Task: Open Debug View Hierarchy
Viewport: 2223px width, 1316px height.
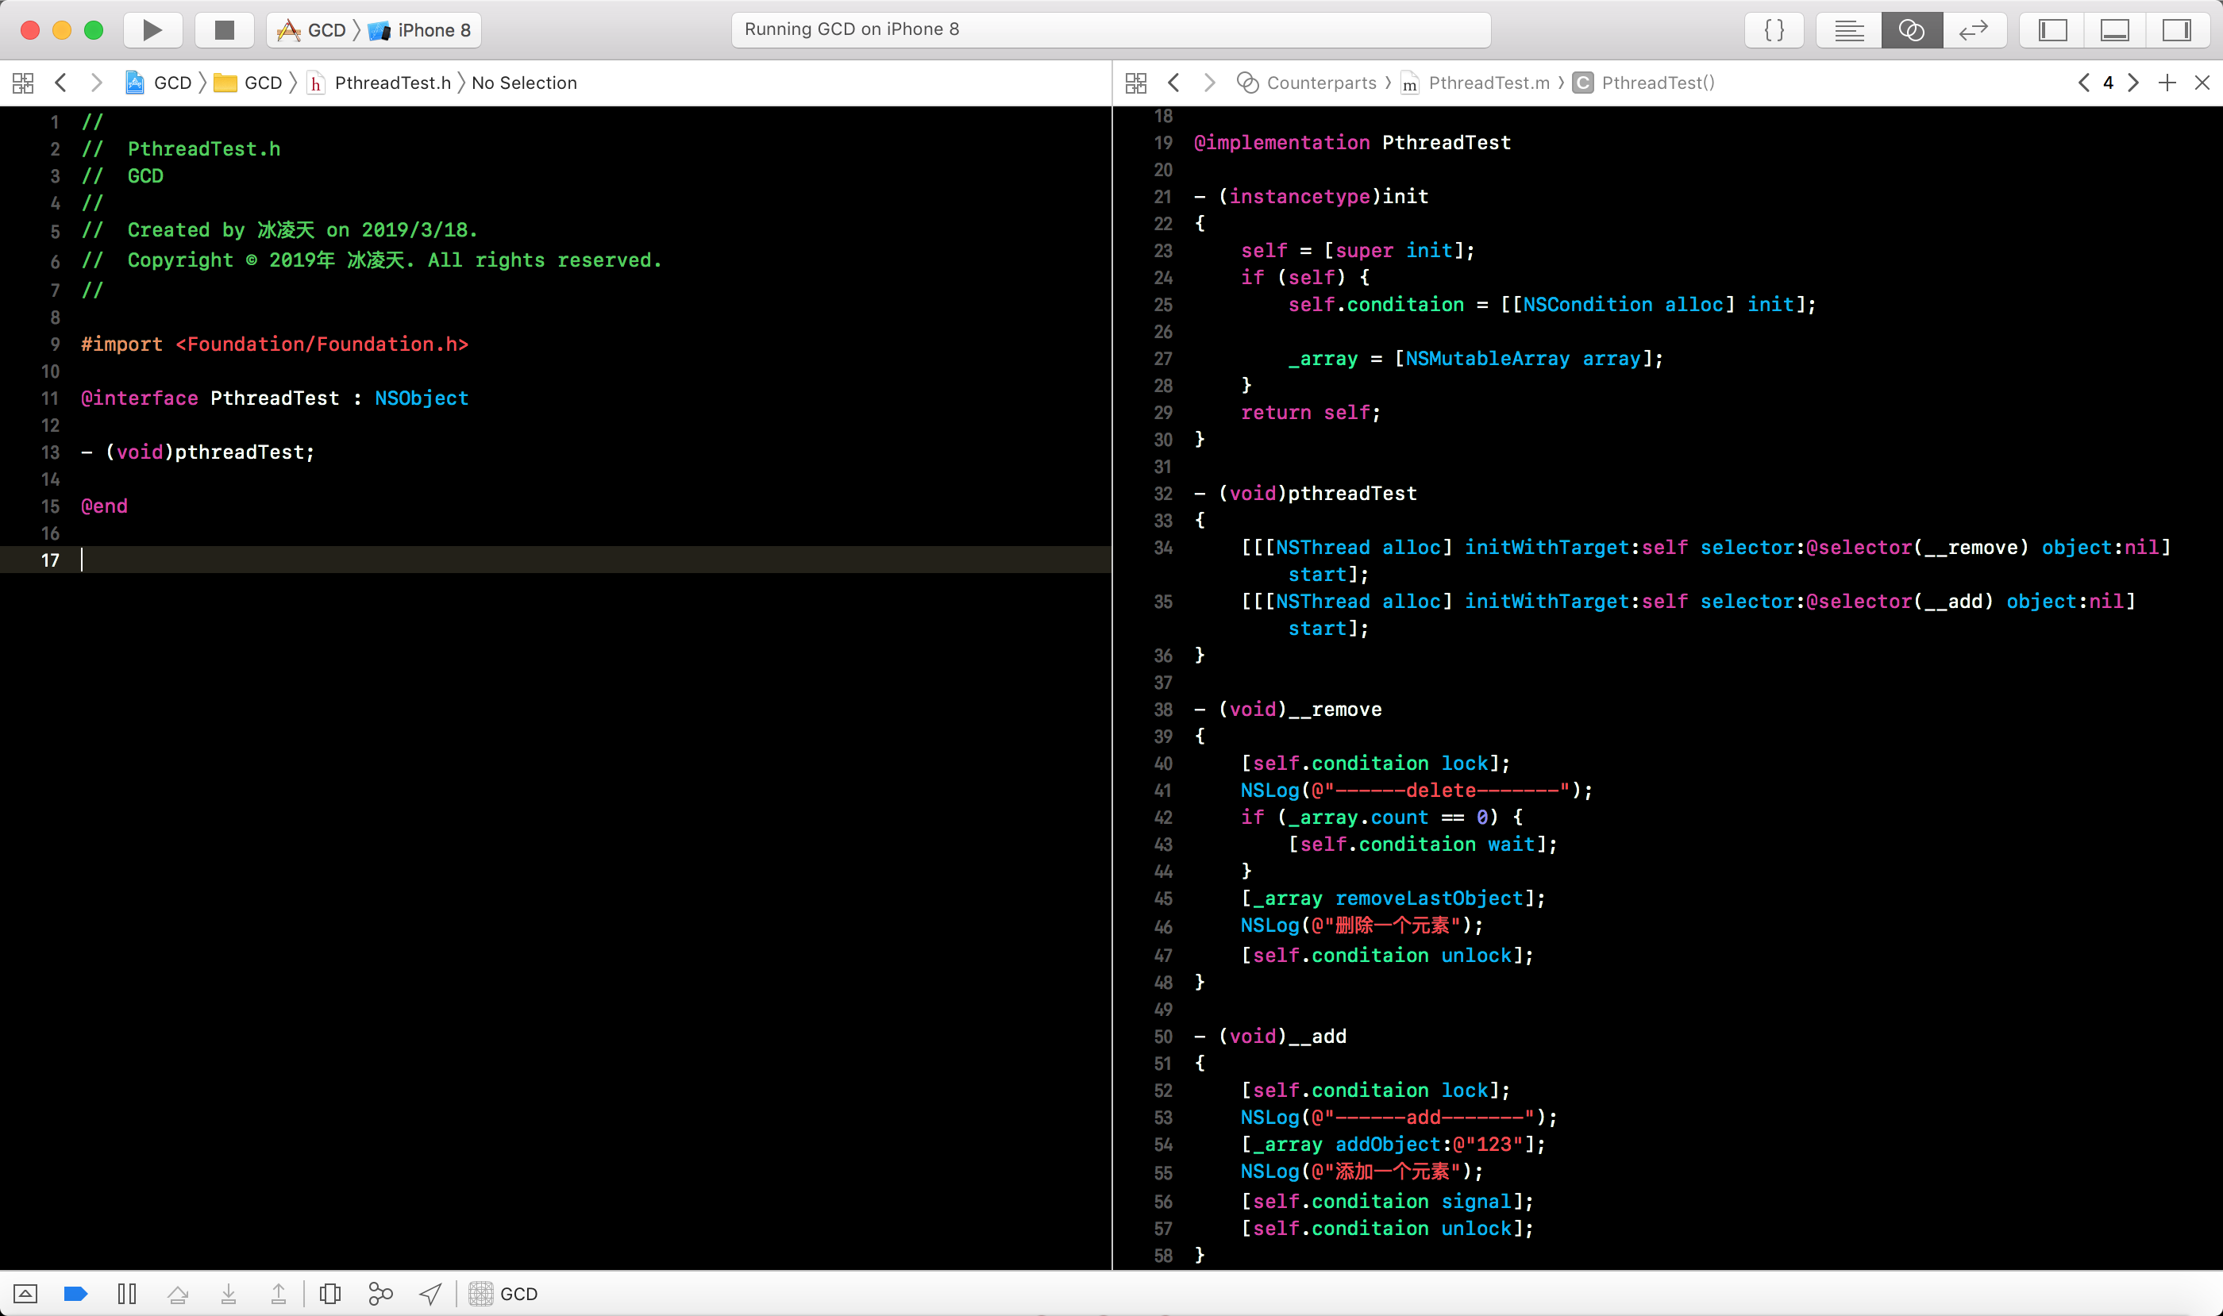Action: click(x=330, y=1294)
